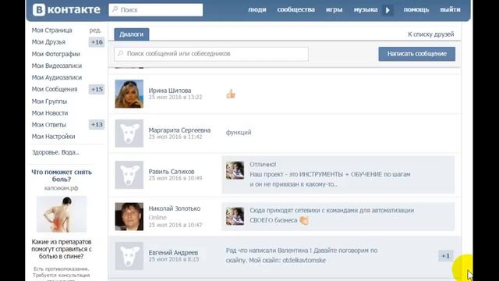Focus the message search field Поиск сообщений
Image resolution: width=499 pixels, height=281 pixels.
pos(211,54)
